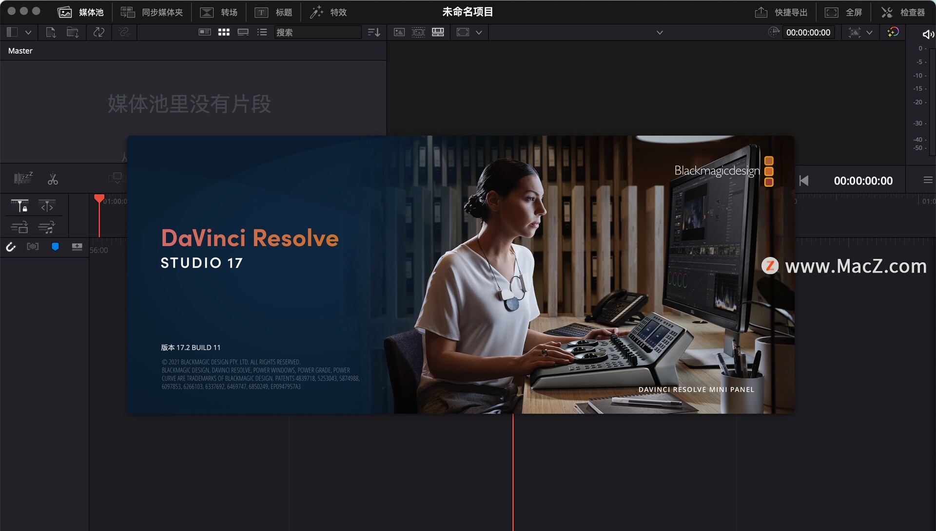Click the timecode clock icon
Image resolution: width=936 pixels, height=531 pixels.
(x=774, y=32)
